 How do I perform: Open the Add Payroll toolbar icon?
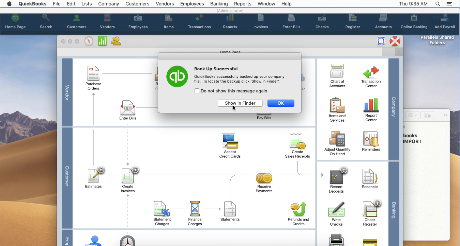(x=445, y=21)
